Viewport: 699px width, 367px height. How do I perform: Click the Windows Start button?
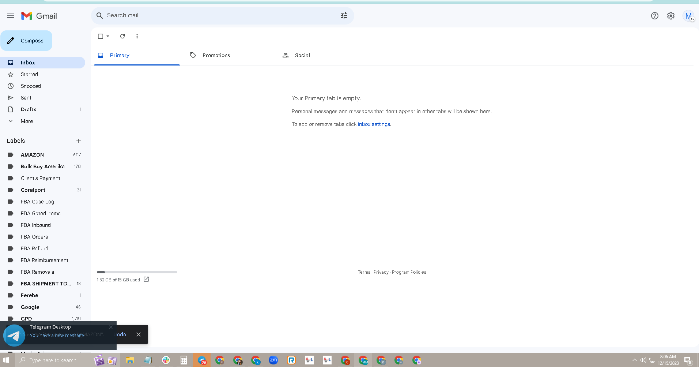pos(6,360)
